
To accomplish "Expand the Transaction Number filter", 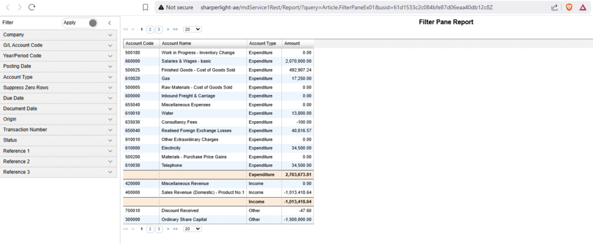I will tap(58, 130).
